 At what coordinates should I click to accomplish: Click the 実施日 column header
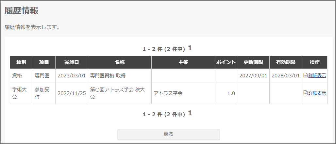tap(72, 62)
